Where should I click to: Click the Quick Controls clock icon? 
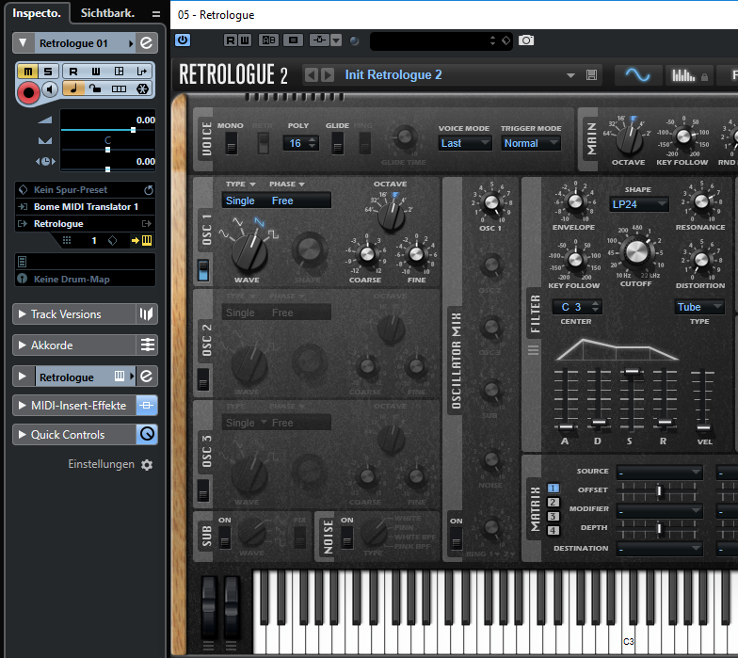[147, 434]
